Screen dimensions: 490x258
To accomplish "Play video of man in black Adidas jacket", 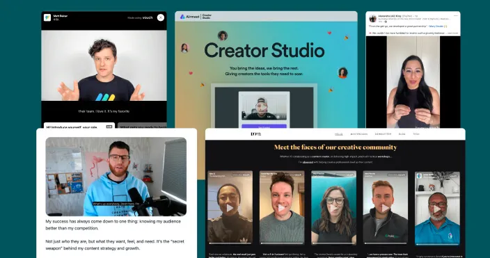I will click(x=230, y=208).
